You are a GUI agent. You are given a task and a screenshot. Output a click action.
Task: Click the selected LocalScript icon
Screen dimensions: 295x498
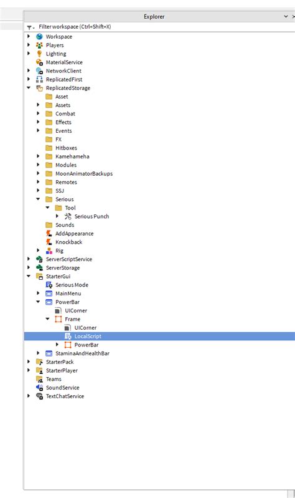click(68, 337)
